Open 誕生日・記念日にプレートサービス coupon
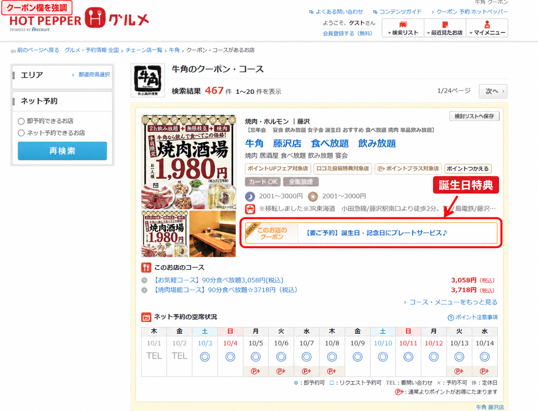The image size is (538, 411). [376, 233]
